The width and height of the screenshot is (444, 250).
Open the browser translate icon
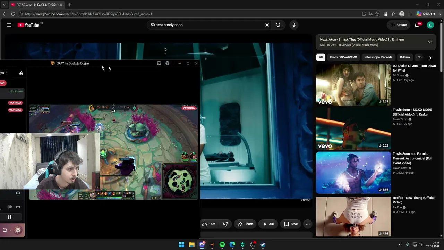pos(370,14)
